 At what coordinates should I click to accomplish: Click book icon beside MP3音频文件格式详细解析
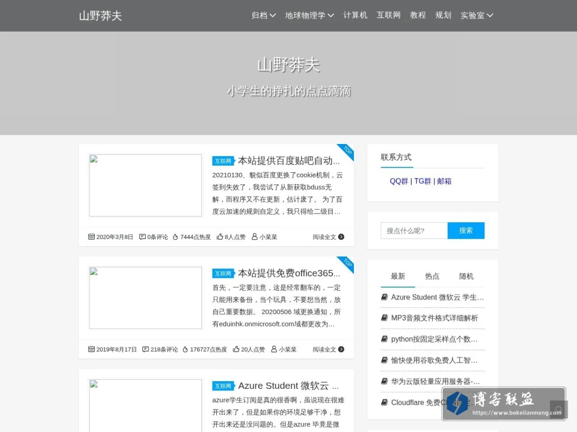click(x=384, y=318)
